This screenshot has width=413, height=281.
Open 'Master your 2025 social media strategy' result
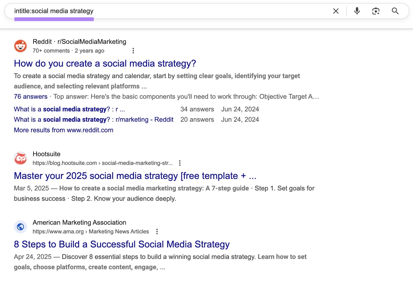coord(135,176)
